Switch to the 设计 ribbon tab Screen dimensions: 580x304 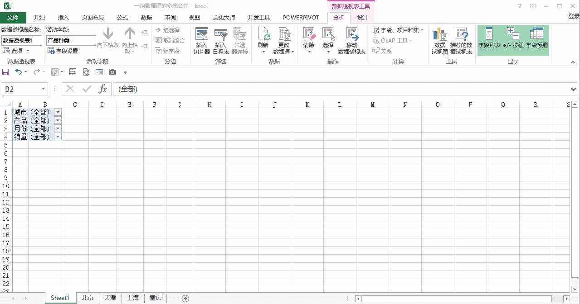(362, 17)
